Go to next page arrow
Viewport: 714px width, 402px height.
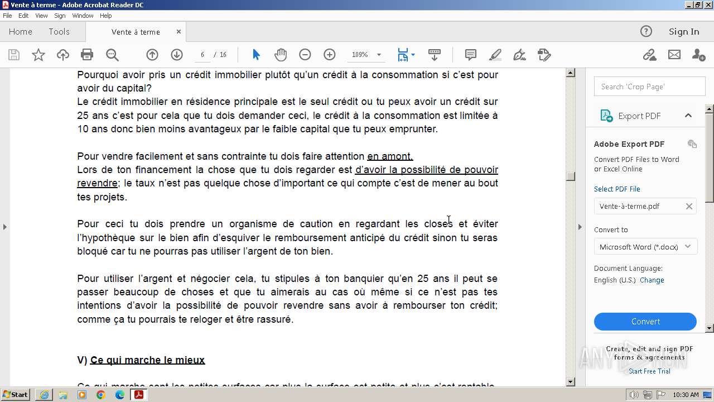pos(177,55)
